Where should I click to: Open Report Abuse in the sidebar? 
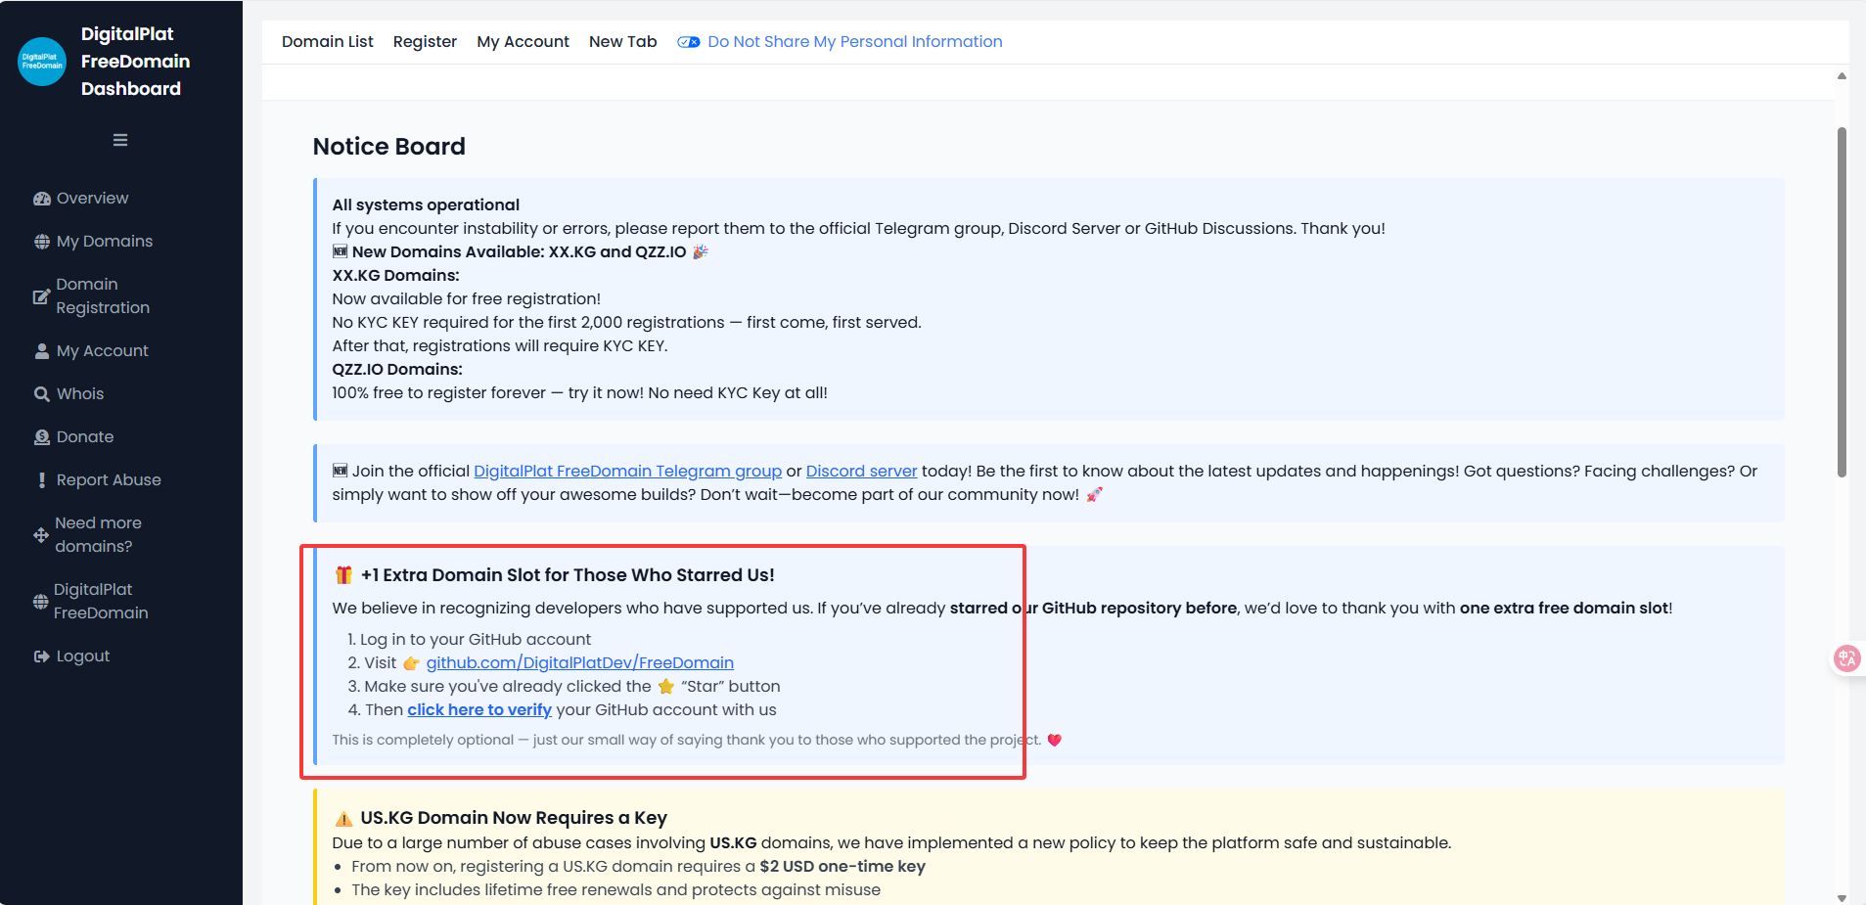(108, 480)
